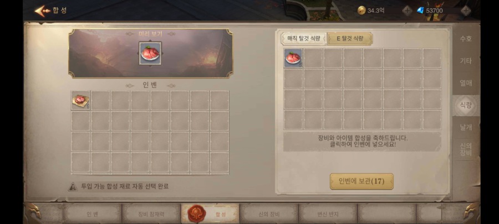Click the 인벤에 보관(17) button
499x224 pixels.
coord(361,181)
